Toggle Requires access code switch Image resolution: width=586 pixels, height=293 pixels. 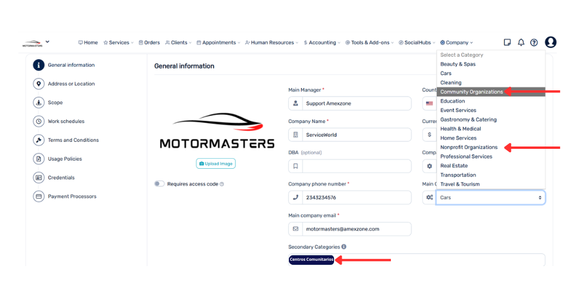click(159, 184)
